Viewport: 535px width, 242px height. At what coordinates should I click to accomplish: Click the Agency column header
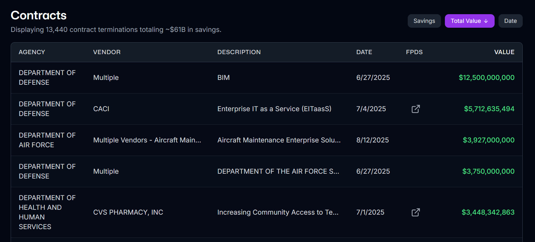click(32, 52)
